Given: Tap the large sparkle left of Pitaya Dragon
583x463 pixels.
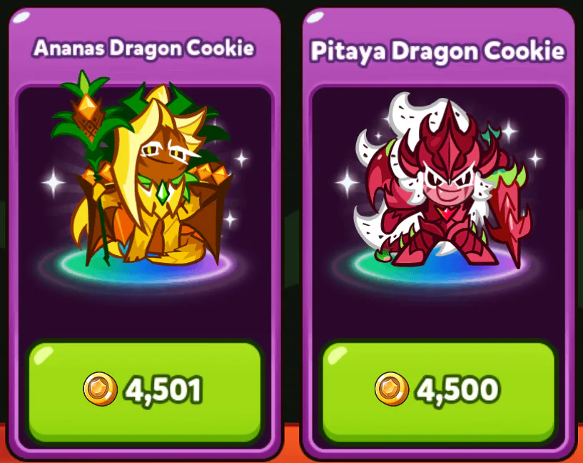Looking at the screenshot, I should 348,183.
